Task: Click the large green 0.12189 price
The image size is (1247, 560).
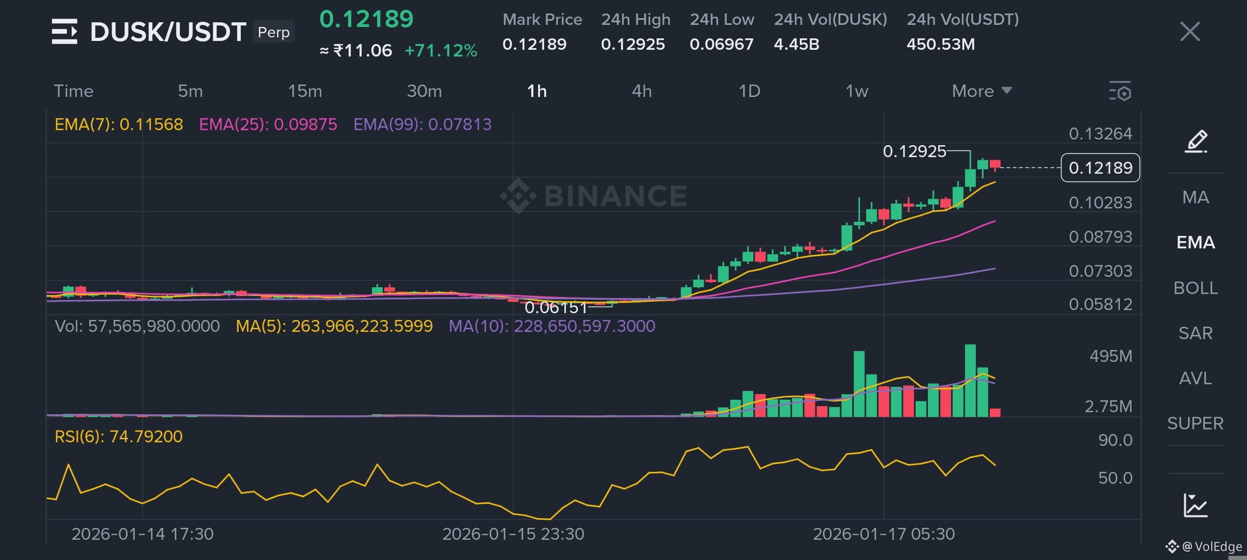Action: (x=366, y=19)
